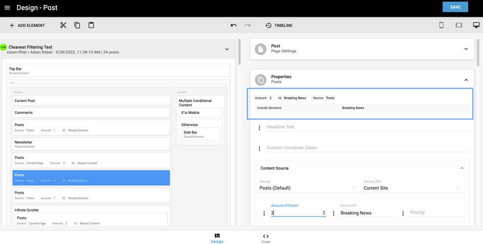Switch to the Code tab
The height and width of the screenshot is (244, 483).
pos(266,239)
